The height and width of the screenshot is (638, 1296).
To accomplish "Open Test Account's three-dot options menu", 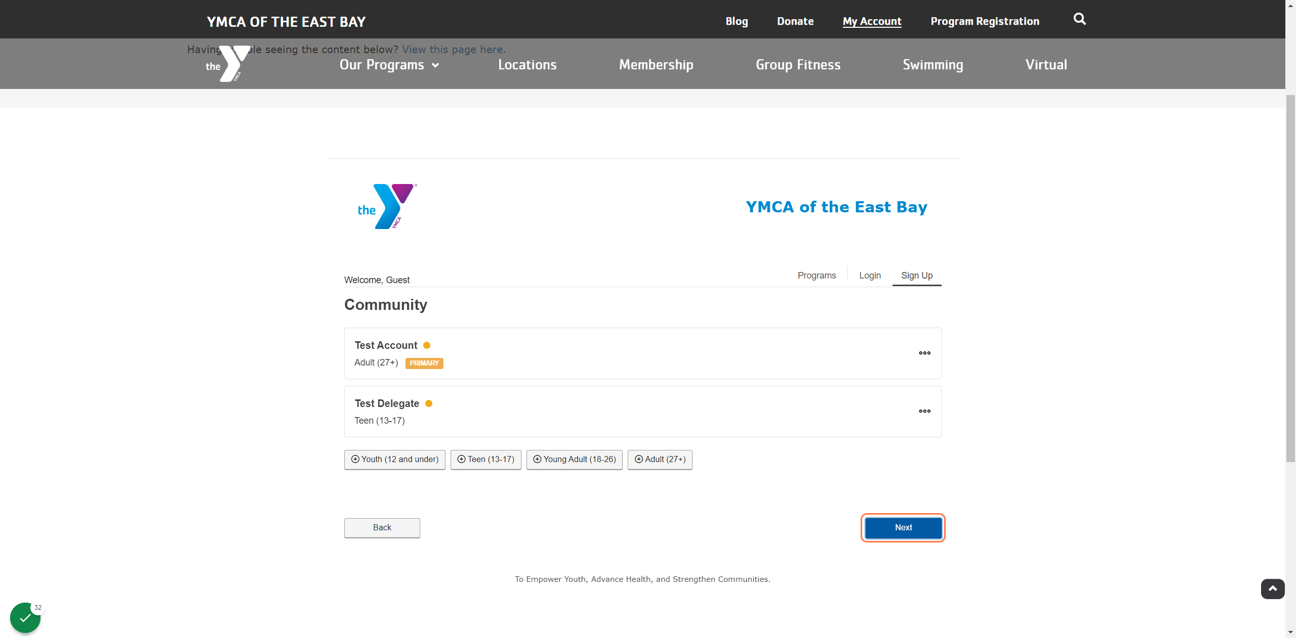I will pos(924,353).
